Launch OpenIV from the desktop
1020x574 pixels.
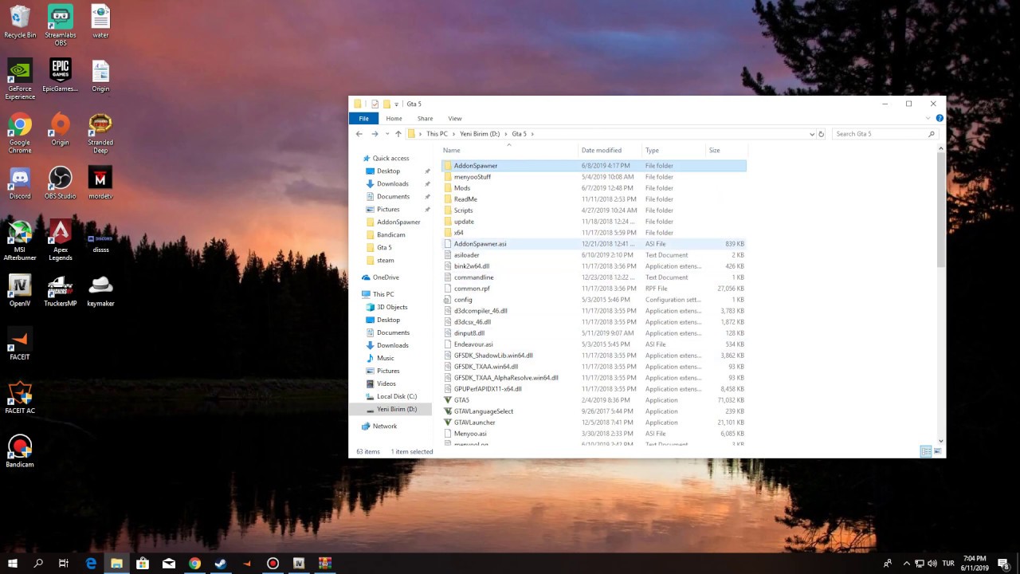(x=20, y=290)
